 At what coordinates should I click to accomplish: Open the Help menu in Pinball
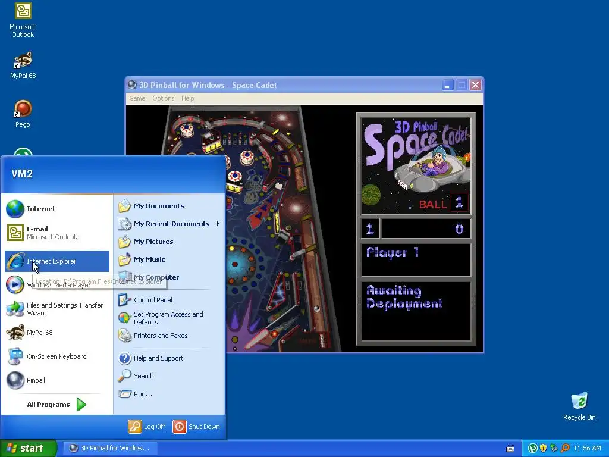pos(187,98)
